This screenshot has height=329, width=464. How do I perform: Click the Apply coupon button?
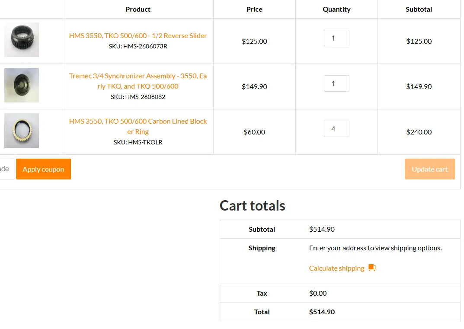[44, 169]
